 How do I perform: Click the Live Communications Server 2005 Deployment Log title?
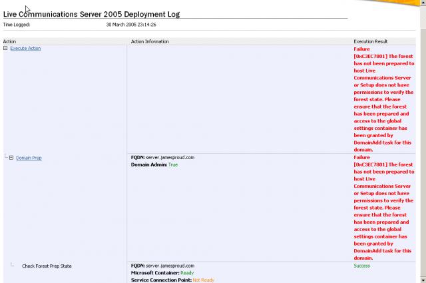pos(92,14)
